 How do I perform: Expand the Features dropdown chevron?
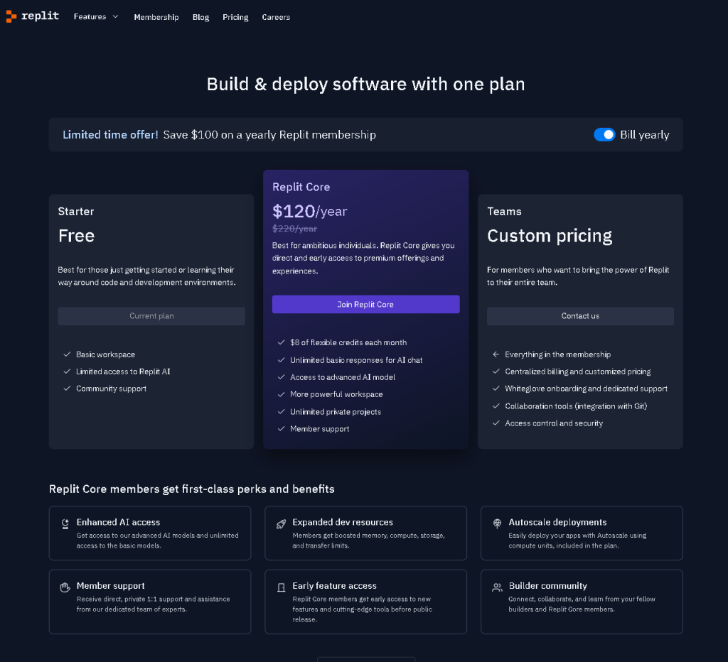click(x=115, y=17)
